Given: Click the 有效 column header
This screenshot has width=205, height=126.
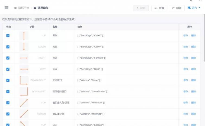Looking at the screenshot, I should click(8, 27).
